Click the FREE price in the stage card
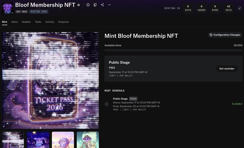 (112, 68)
